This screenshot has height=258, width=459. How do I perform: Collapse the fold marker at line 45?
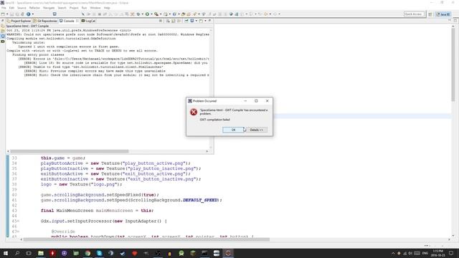18,221
